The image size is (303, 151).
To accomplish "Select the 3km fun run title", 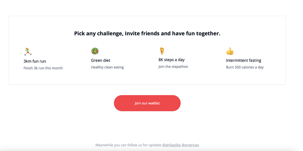I will [35, 61].
